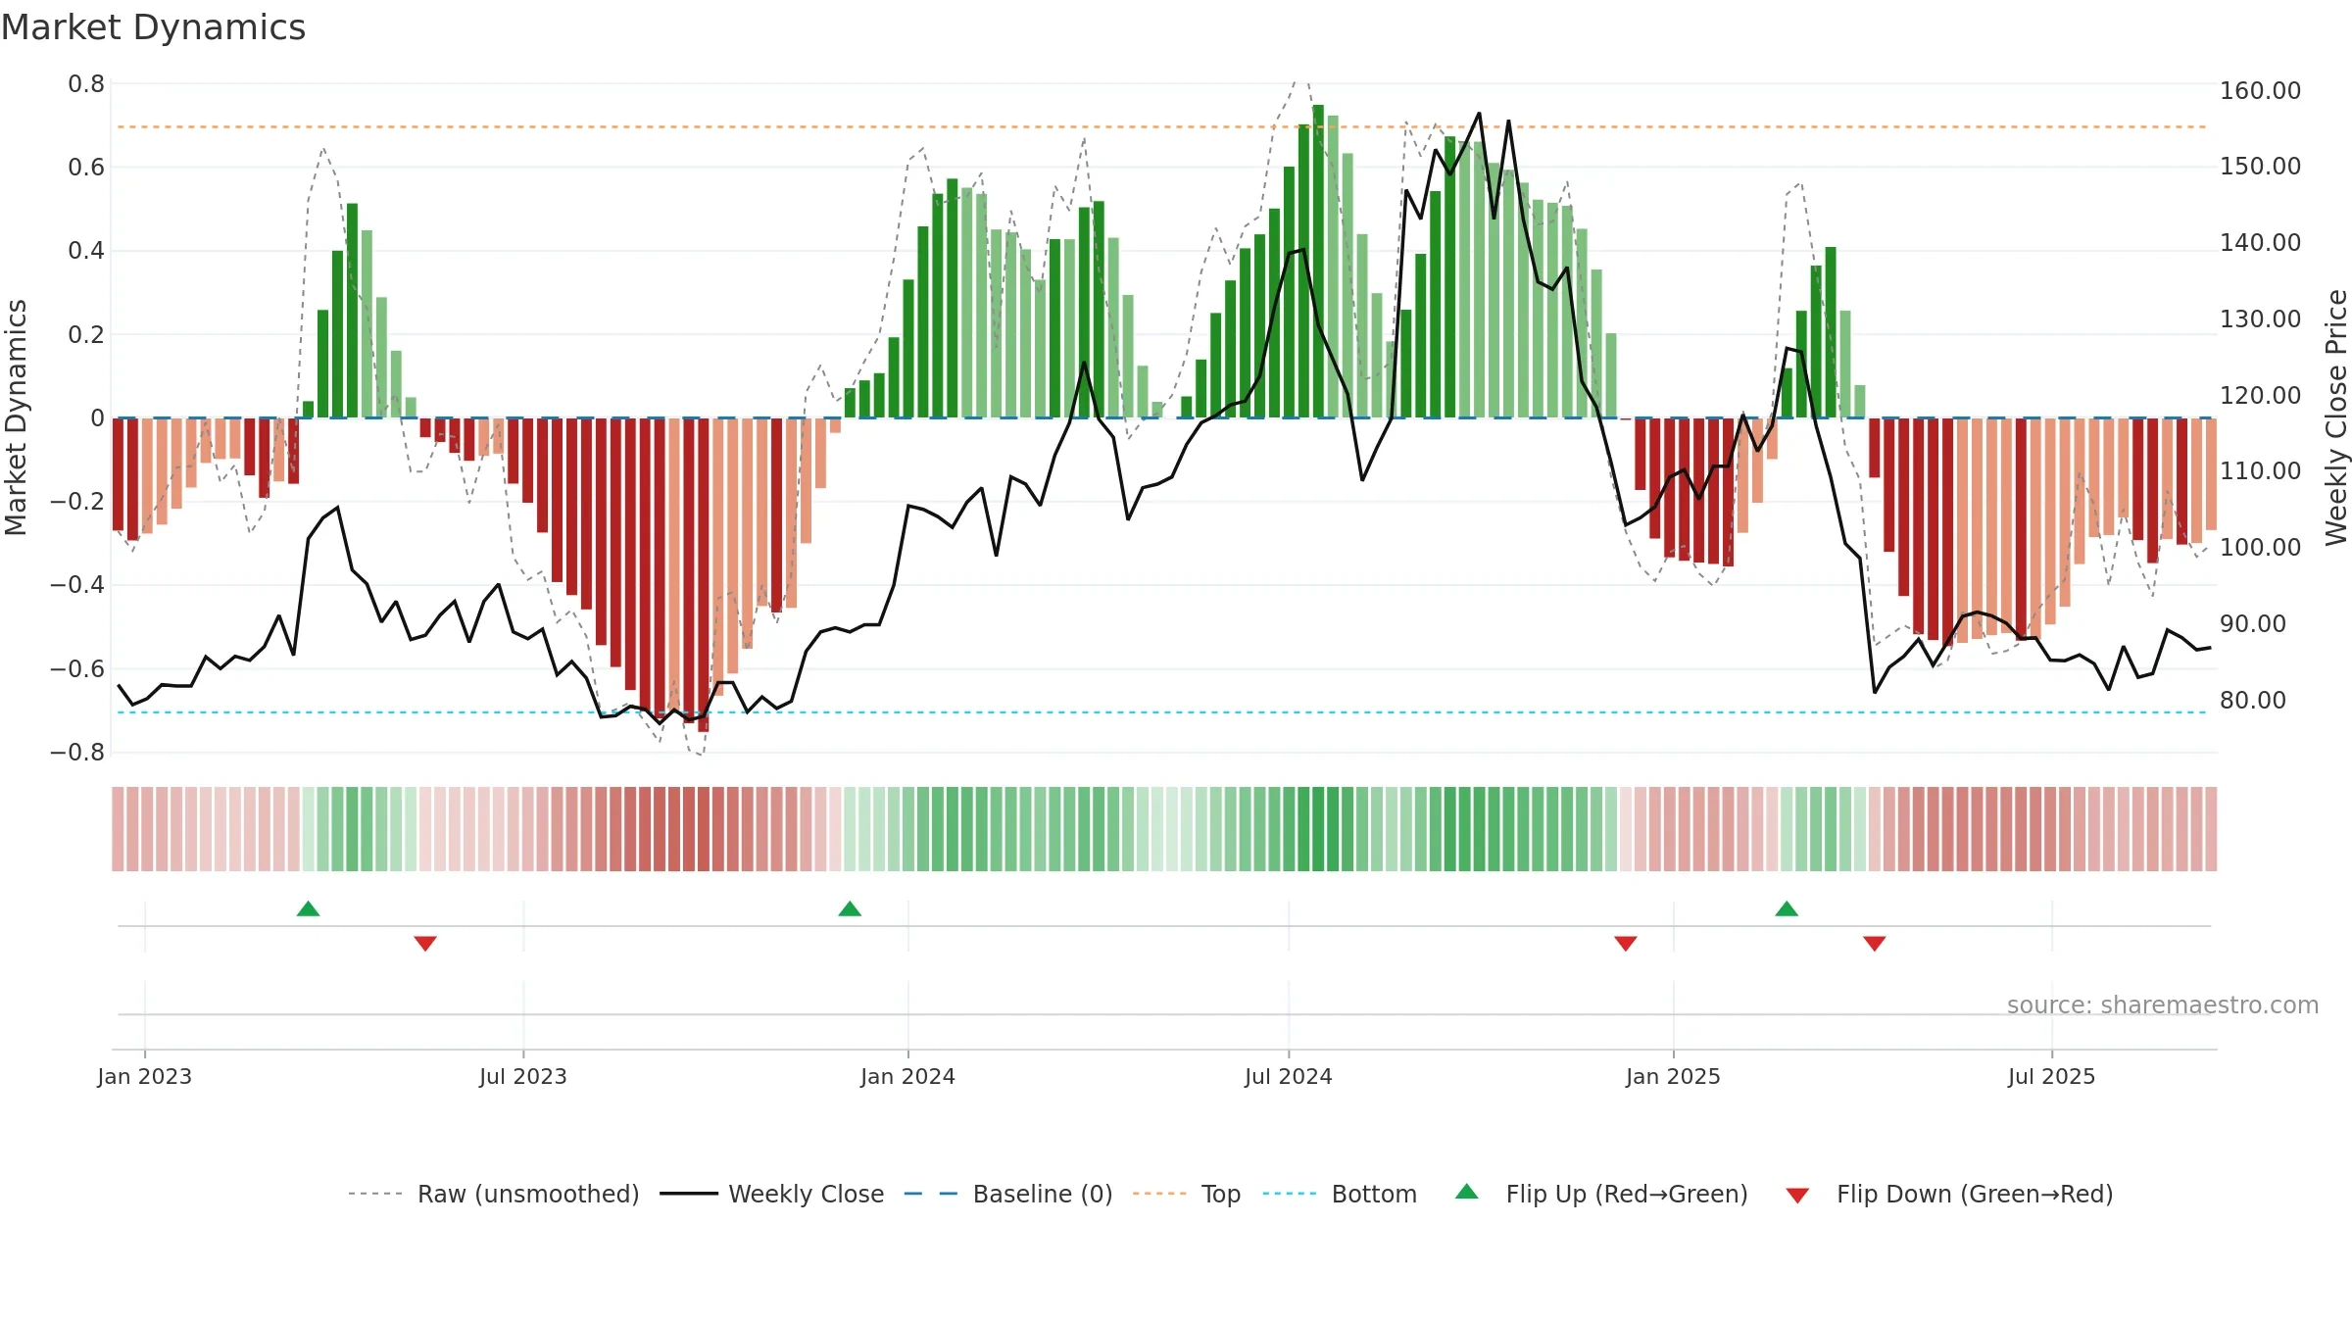This screenshot has height=1323, width=2352.
Task: Select the Flip Up marker before Jan 2024
Action: [x=850, y=908]
